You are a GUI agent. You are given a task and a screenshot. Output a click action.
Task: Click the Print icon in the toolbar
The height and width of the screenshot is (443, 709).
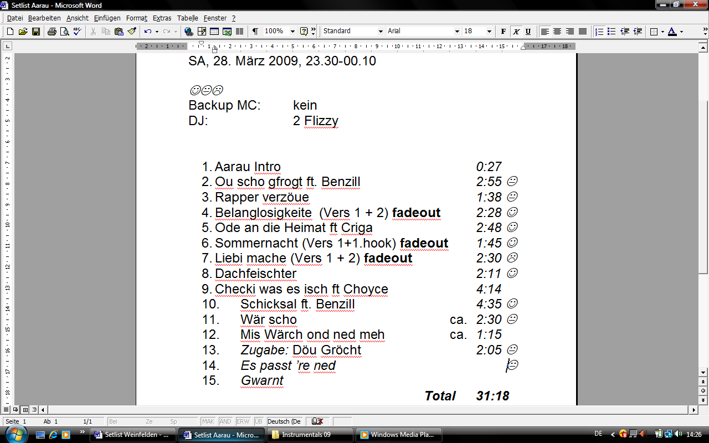pos(52,32)
